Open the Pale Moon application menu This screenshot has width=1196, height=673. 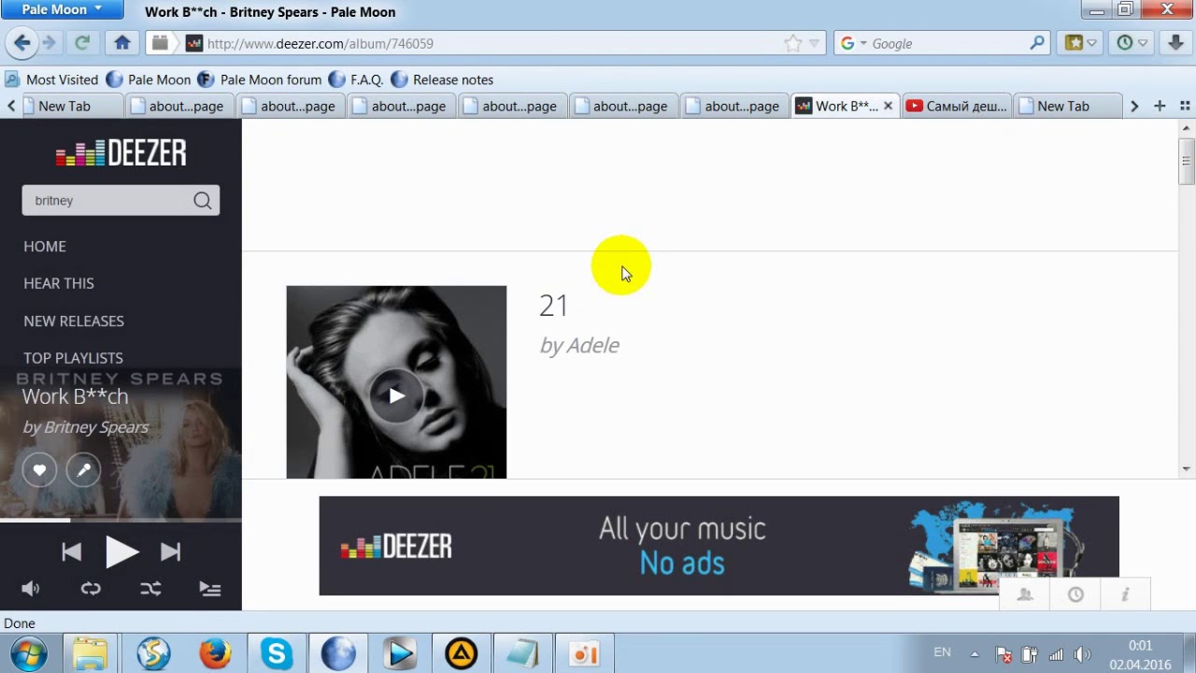click(x=62, y=10)
